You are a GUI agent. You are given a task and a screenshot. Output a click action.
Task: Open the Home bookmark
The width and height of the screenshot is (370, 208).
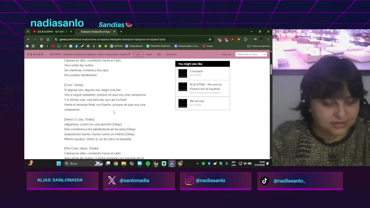(x=208, y=46)
